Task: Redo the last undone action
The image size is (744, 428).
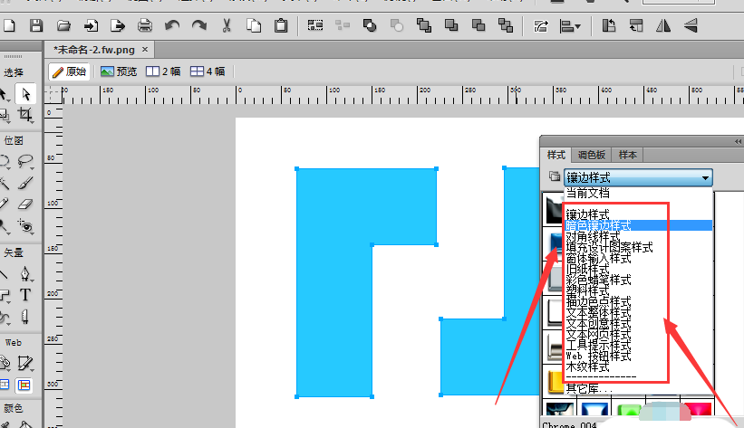Action: pos(199,25)
